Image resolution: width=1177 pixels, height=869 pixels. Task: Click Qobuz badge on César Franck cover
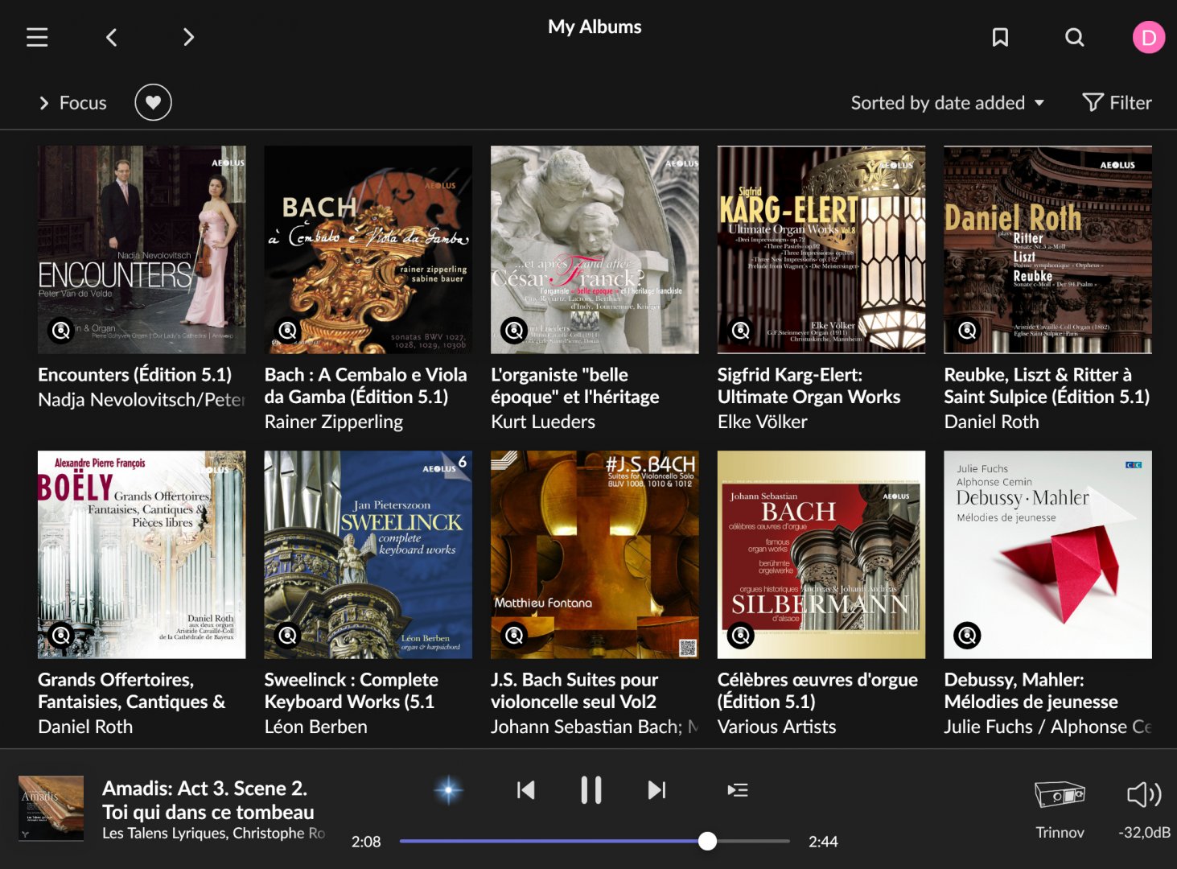[x=514, y=330]
